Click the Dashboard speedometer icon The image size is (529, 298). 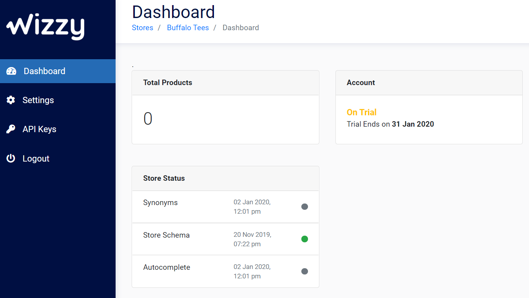pyautogui.click(x=11, y=71)
